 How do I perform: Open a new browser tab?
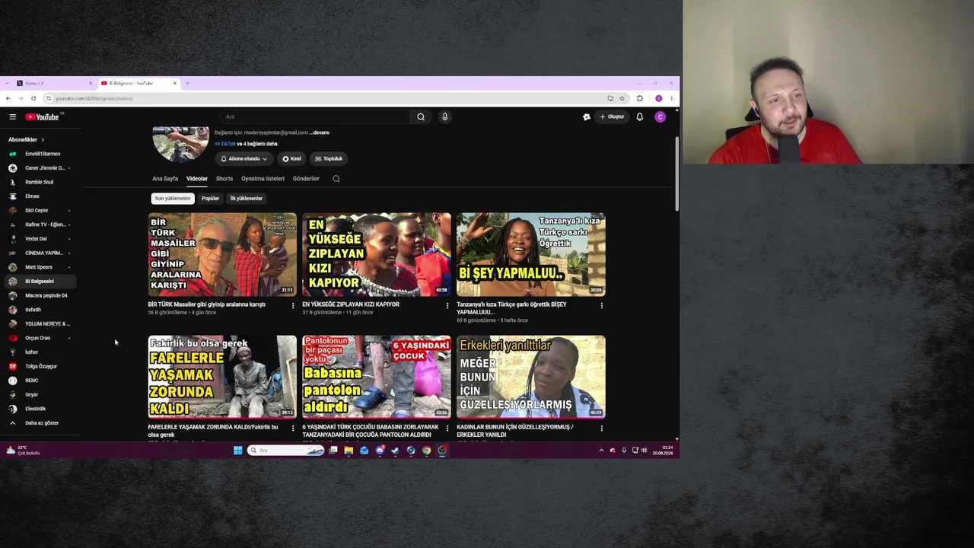[x=187, y=83]
